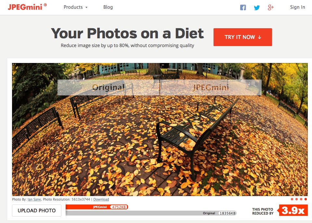Click the Download photo link
Screen dimensions: 312x223
pos(101,199)
